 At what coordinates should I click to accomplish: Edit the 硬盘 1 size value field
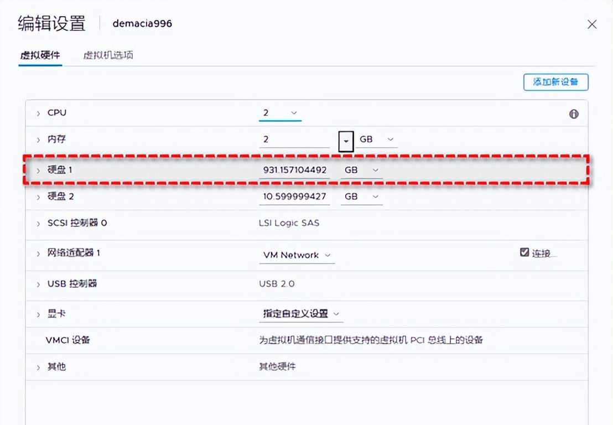[x=294, y=170]
